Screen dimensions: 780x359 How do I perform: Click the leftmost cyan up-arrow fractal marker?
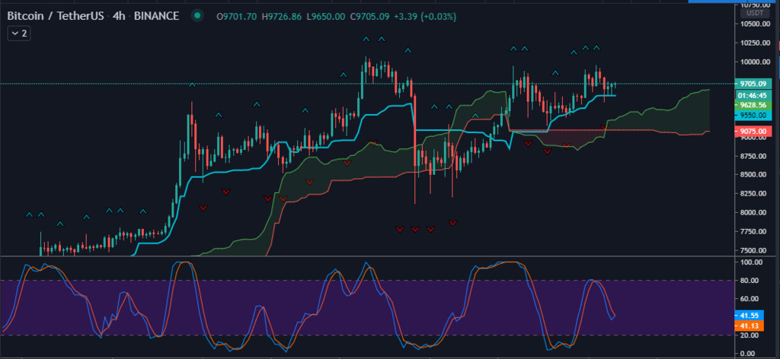(30, 214)
